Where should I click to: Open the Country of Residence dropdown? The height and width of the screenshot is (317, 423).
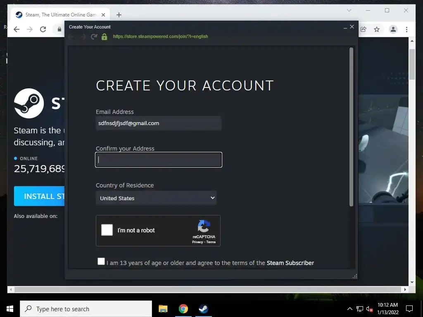click(x=156, y=198)
